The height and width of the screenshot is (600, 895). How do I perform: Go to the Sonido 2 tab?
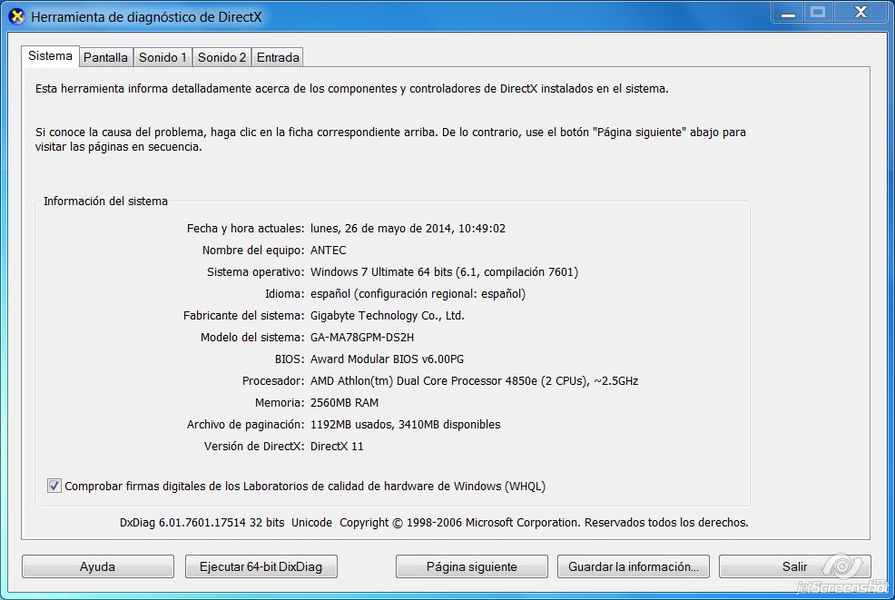pos(222,57)
